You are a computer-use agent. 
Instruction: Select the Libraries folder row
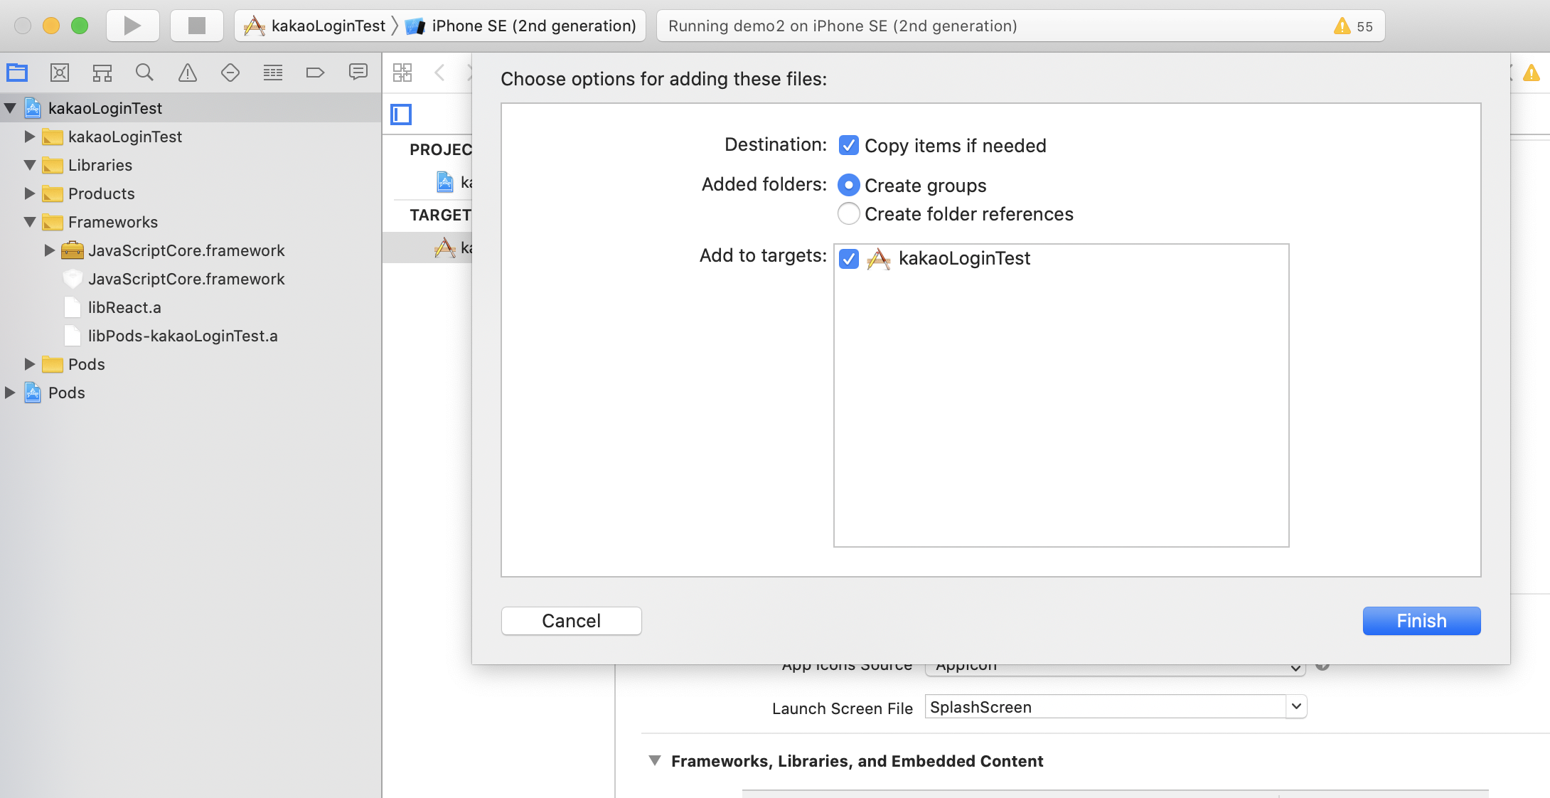pos(191,165)
